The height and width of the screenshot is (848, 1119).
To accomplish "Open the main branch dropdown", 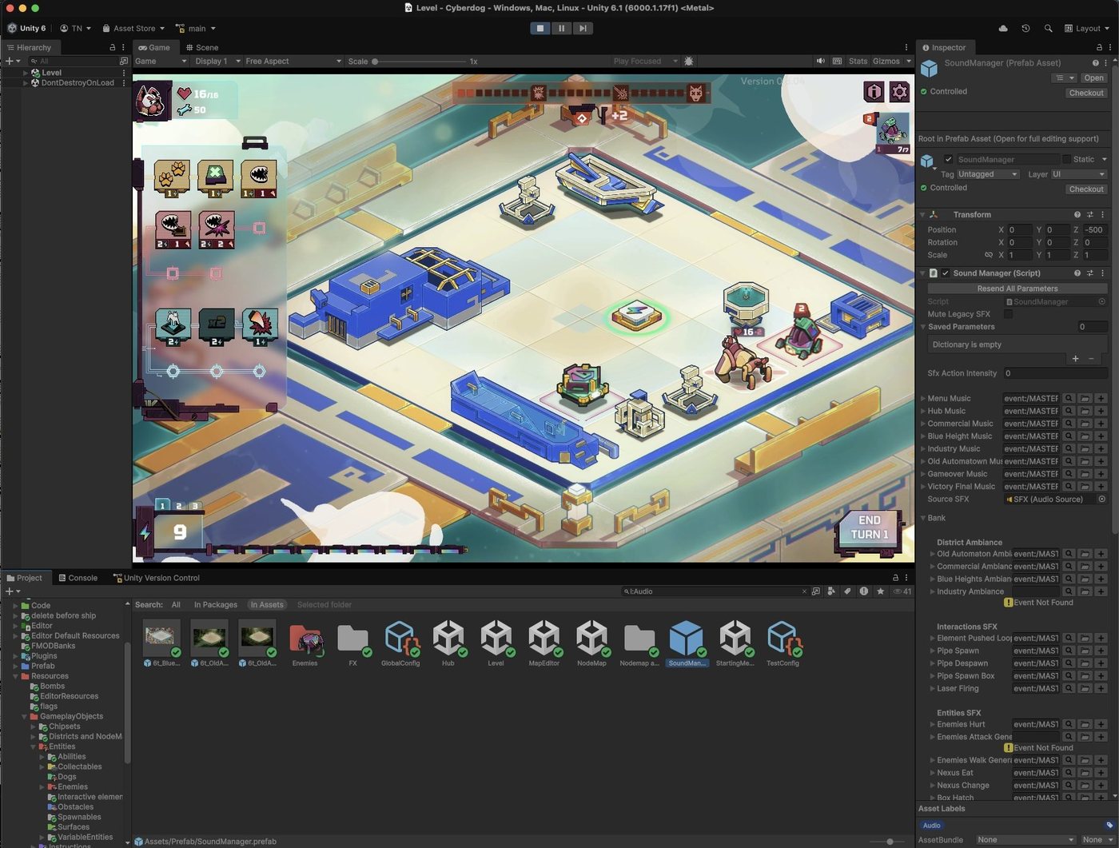I will coord(196,28).
